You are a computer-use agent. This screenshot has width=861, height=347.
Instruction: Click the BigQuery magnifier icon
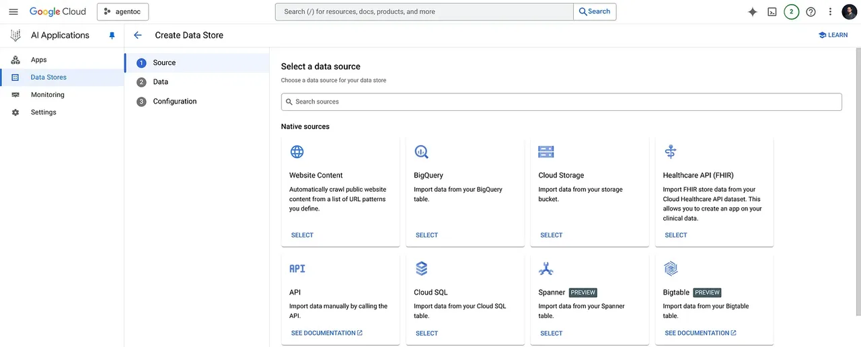[421, 151]
